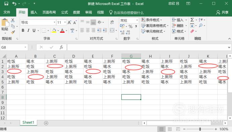The image size is (232, 132).
Task: Open 单元格样式 cell styles
Action: [153, 31]
